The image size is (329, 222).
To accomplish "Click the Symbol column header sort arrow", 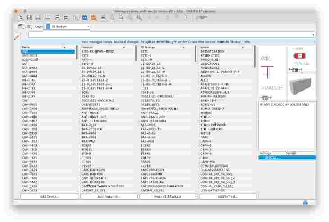I will pos(243,48).
